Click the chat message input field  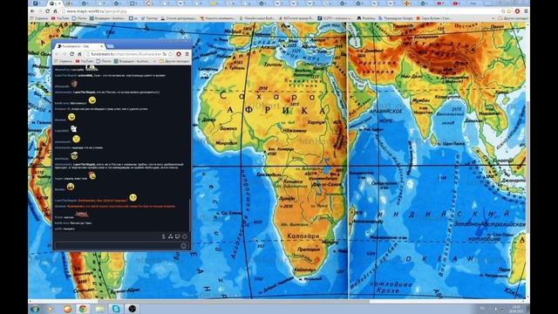click(x=121, y=246)
